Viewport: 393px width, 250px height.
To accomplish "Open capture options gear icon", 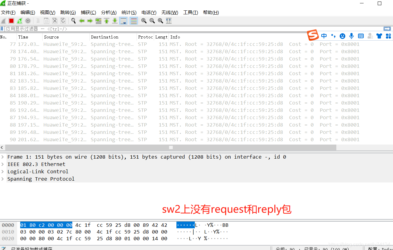I will tap(28, 21).
